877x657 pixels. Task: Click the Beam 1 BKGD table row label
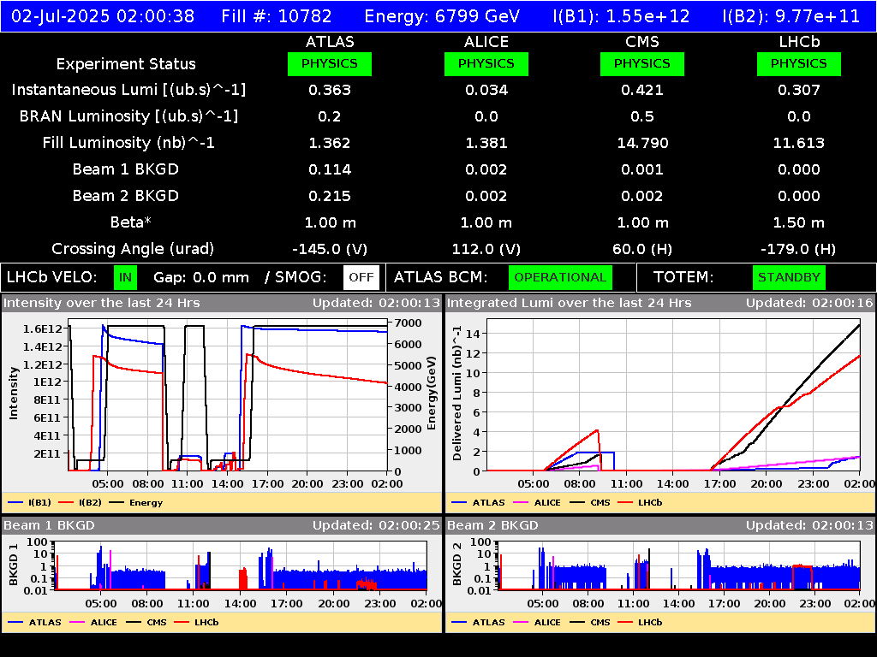(x=126, y=169)
